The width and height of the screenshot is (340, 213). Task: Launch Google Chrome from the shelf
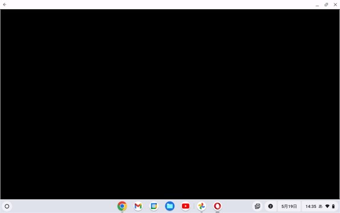122,206
